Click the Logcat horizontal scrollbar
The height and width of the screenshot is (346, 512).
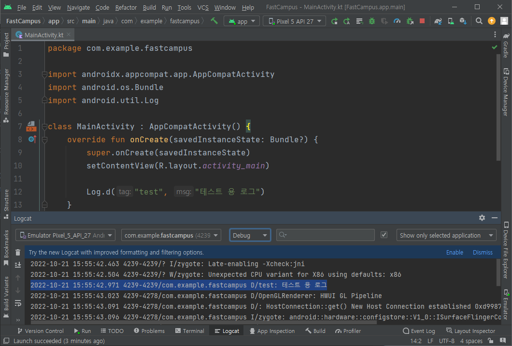202,322
